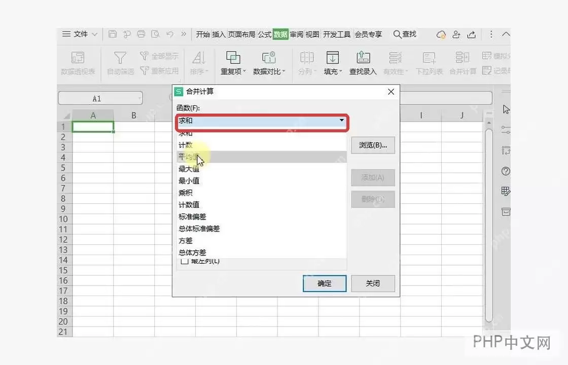The image size is (568, 365).
Task: Select column A header
Action: (x=93, y=115)
